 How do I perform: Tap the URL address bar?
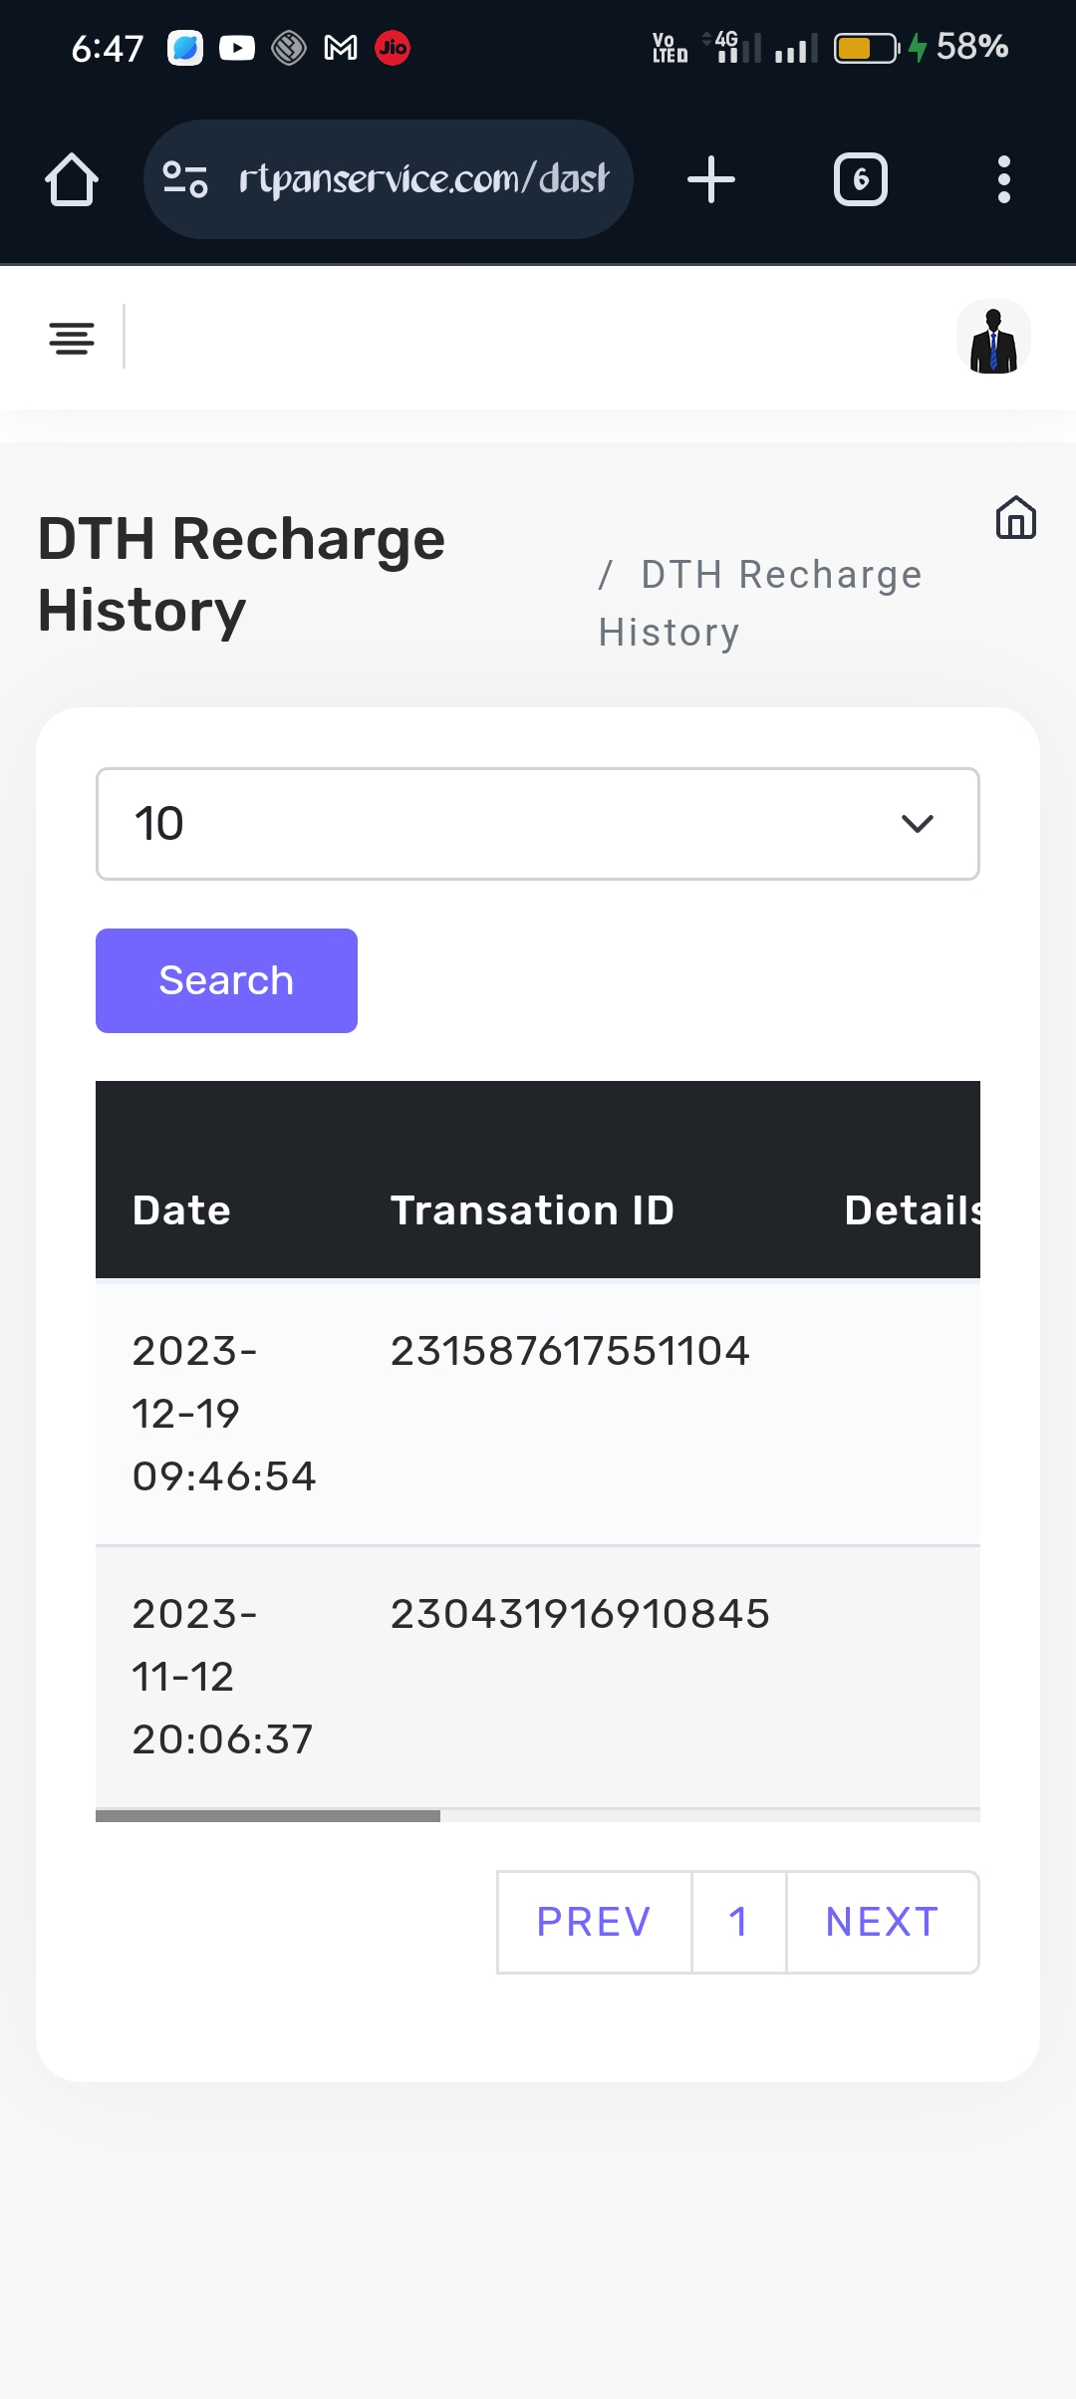[423, 179]
